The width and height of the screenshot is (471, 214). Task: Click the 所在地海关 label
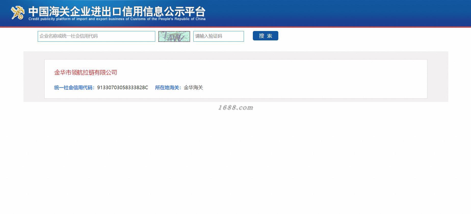point(168,88)
